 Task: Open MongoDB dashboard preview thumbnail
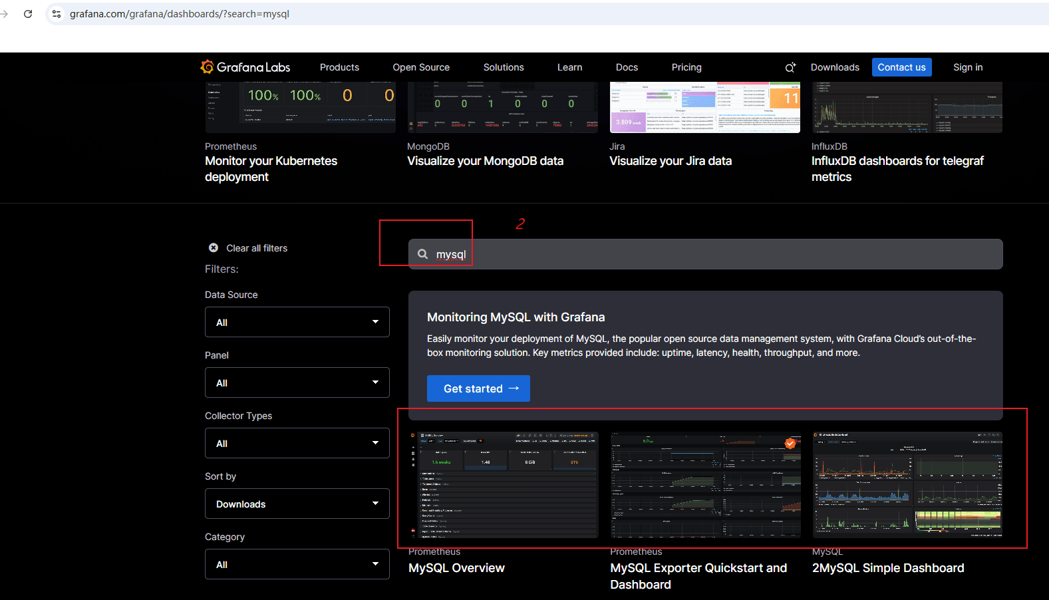click(502, 107)
